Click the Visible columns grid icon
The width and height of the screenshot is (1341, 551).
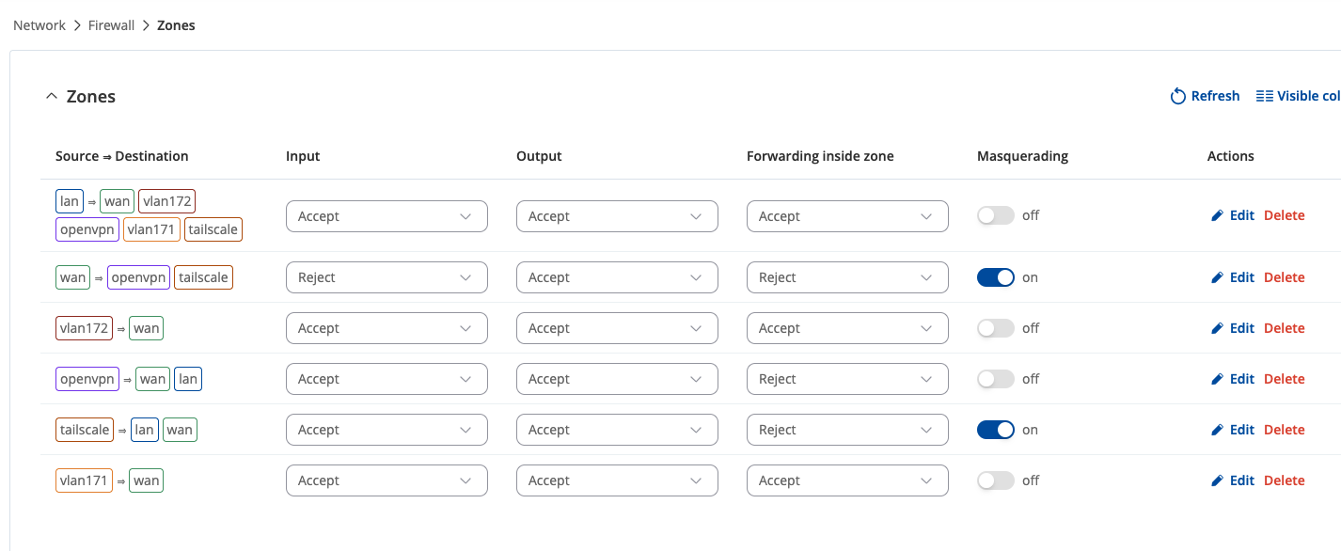pos(1265,96)
